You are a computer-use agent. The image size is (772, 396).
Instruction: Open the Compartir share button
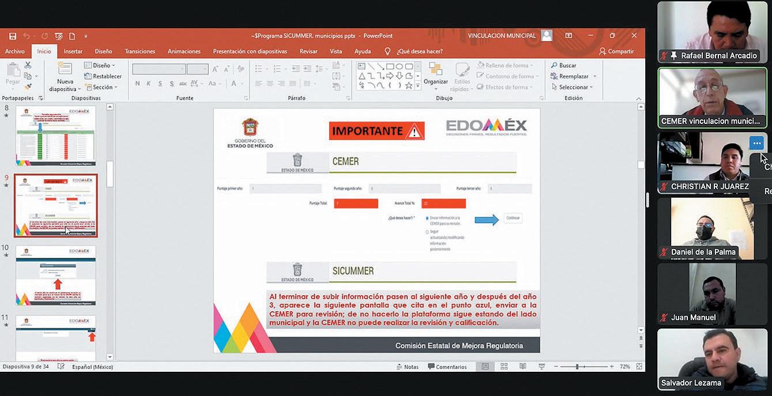(616, 51)
